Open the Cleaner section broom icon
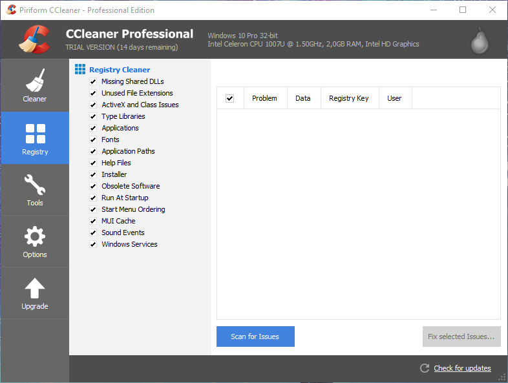508x383 pixels. [35, 80]
